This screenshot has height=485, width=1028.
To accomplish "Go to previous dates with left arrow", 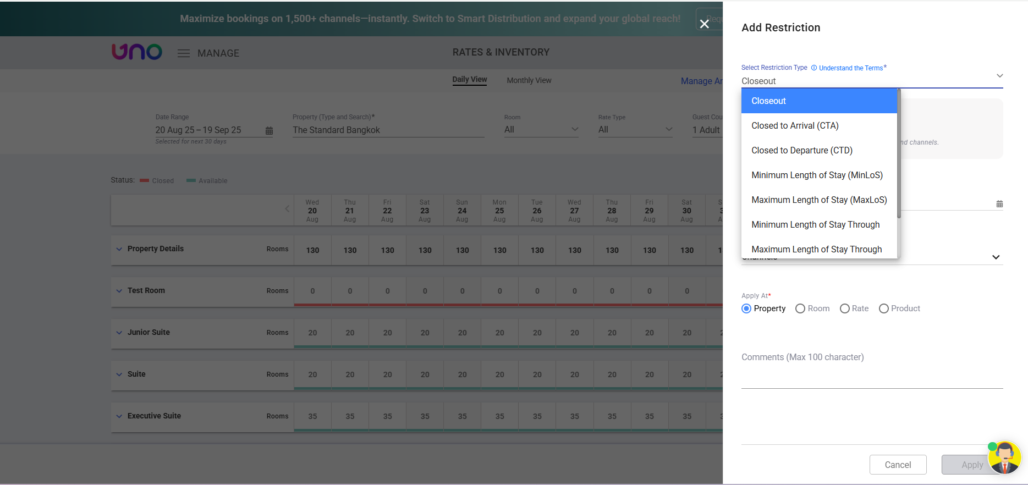I will tap(287, 209).
